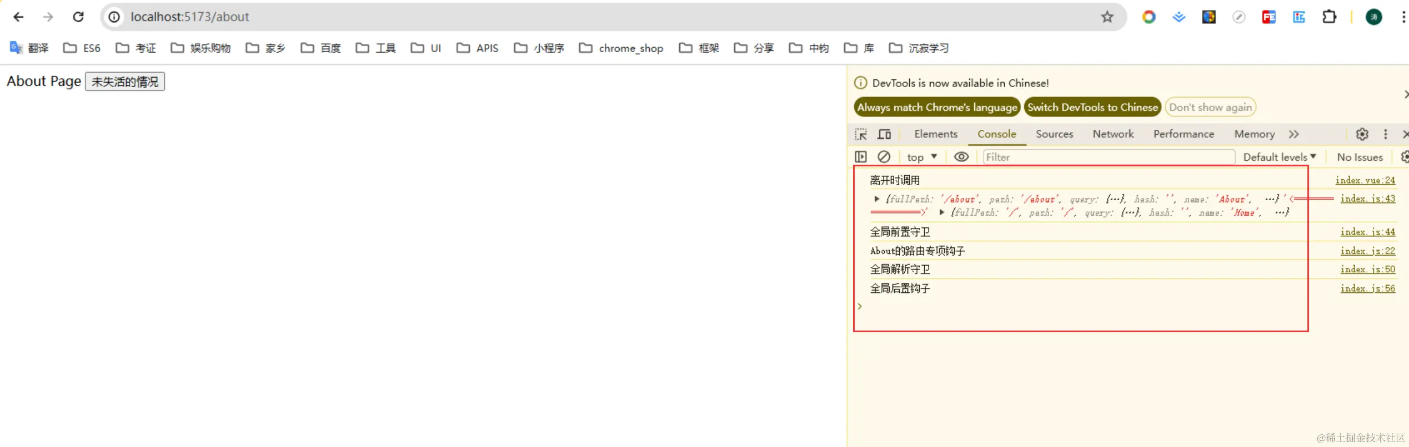
Task: Open the index.vue:24 source link
Action: pyautogui.click(x=1365, y=180)
